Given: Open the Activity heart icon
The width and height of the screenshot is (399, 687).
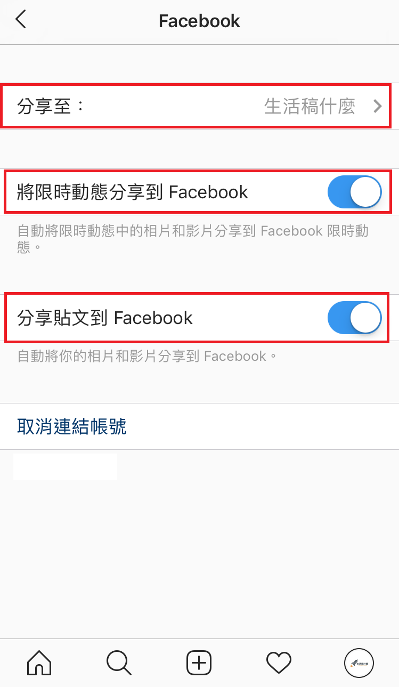Looking at the screenshot, I should pos(279,663).
